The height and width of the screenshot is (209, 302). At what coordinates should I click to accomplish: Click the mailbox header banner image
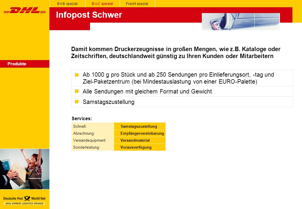pos(241,21)
